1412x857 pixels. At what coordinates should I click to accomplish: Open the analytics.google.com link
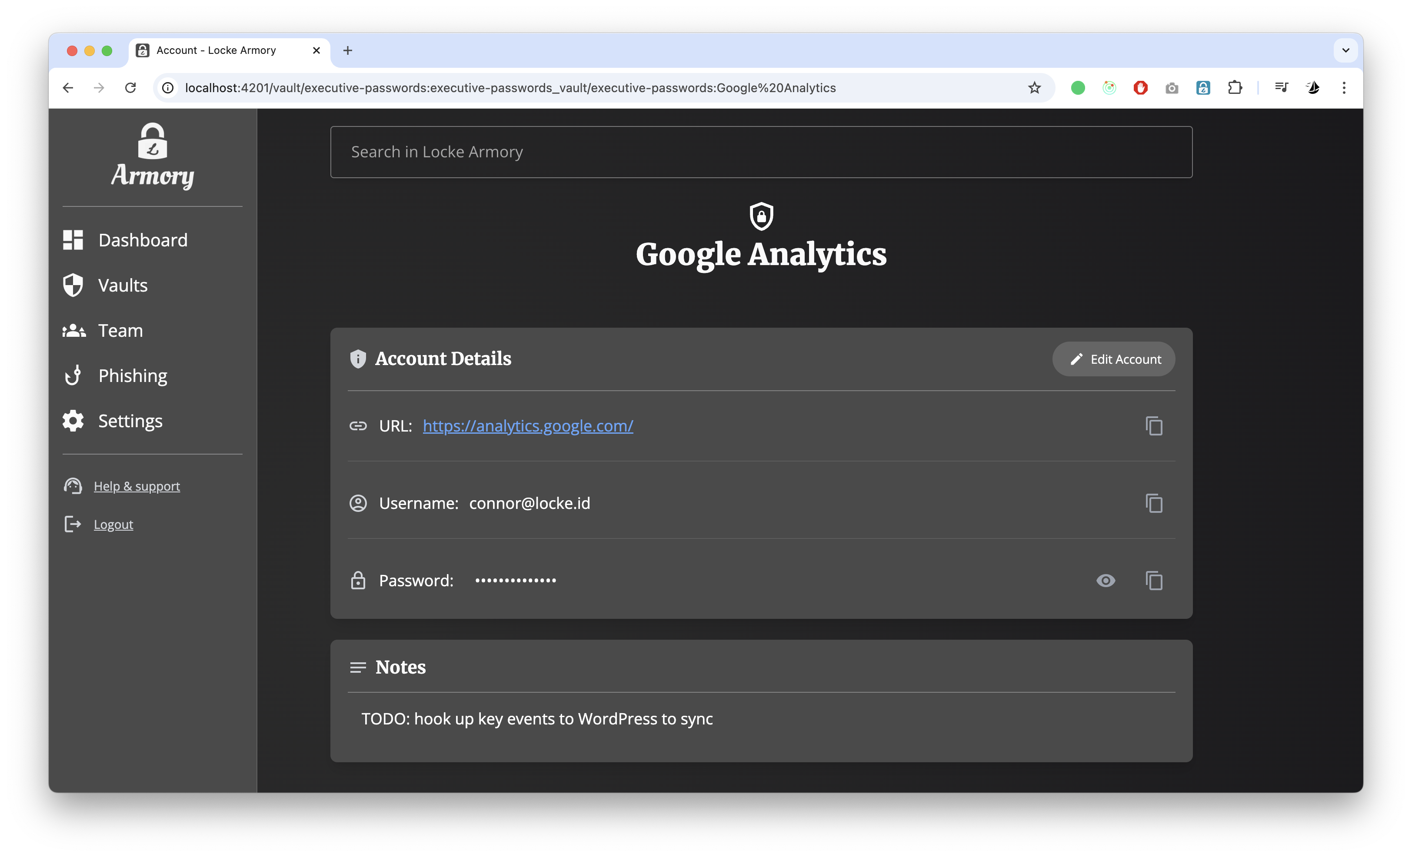pyautogui.click(x=528, y=425)
